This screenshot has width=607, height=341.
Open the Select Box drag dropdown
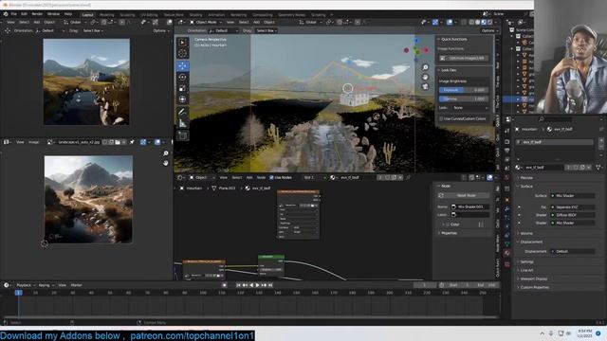(267, 30)
